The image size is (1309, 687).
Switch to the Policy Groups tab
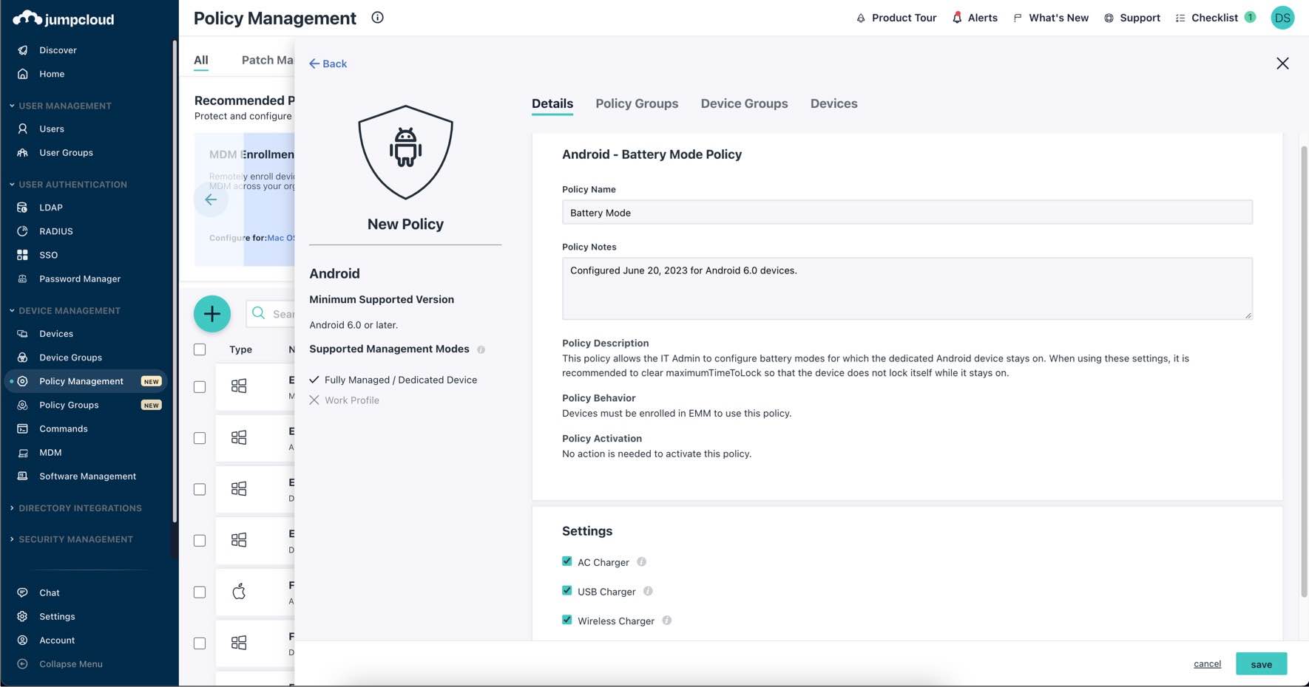(x=636, y=103)
